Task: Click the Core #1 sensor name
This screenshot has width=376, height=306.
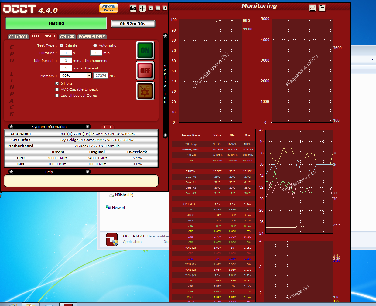Action: (x=191, y=182)
